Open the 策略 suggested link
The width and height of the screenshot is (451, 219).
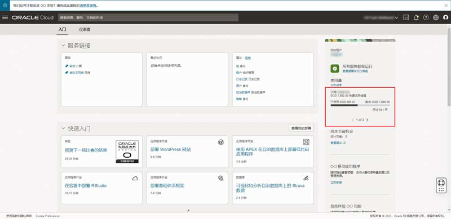coord(238,99)
